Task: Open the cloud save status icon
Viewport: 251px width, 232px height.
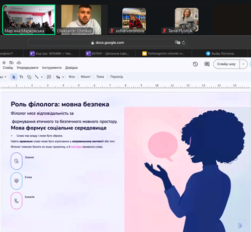Action: click(x=19, y=62)
